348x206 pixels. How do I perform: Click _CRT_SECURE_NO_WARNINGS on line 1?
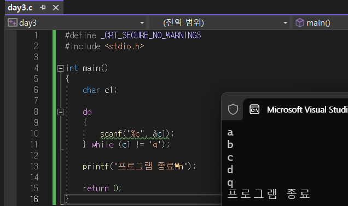click(150, 36)
